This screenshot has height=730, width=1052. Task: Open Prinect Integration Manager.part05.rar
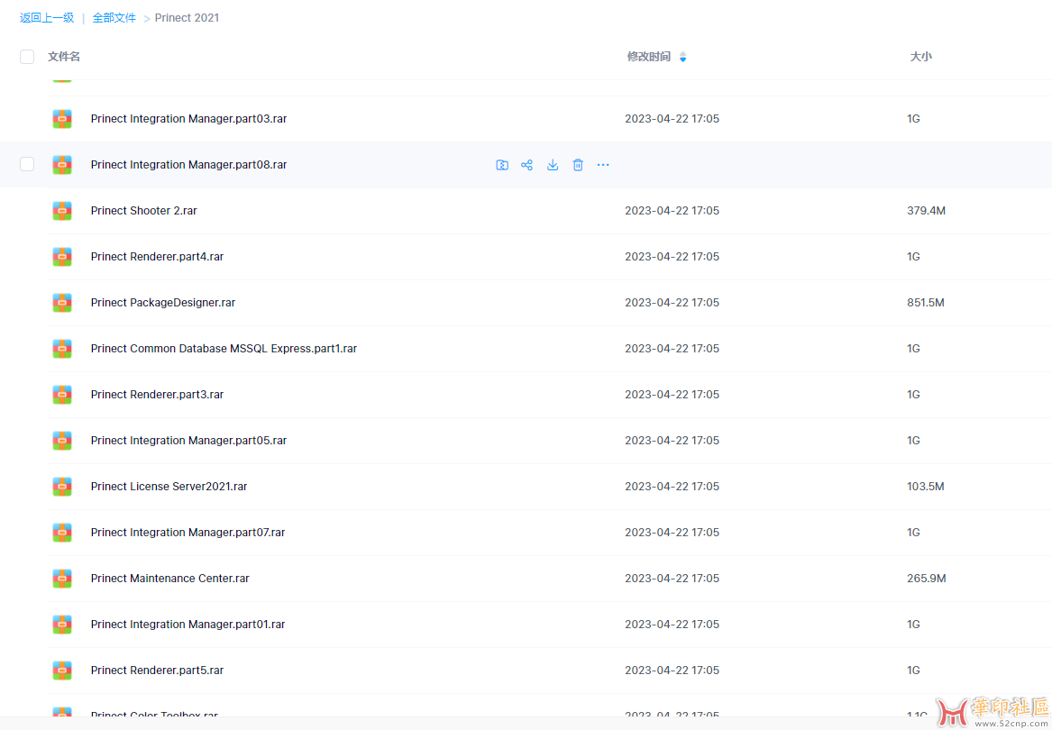click(188, 440)
